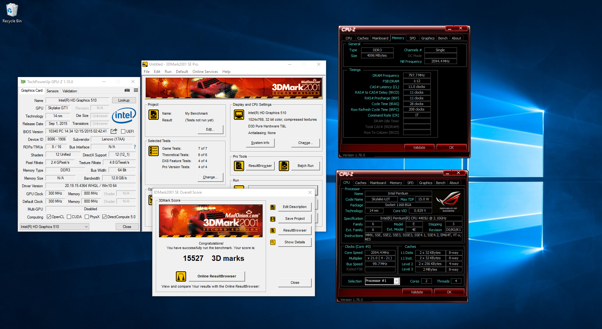The width and height of the screenshot is (602, 329).
Task: Click Edit Description button
Action: [x=295, y=207]
